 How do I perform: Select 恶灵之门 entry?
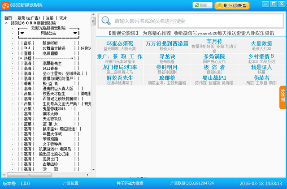click(x=50, y=159)
